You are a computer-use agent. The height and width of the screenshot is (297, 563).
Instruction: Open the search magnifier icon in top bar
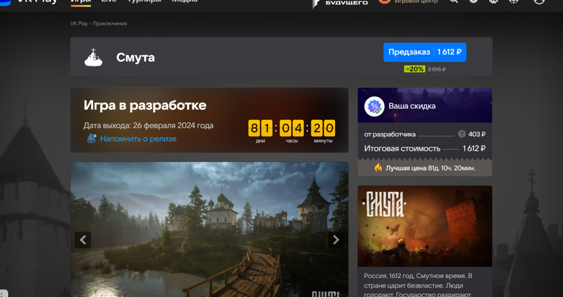[x=454, y=1]
